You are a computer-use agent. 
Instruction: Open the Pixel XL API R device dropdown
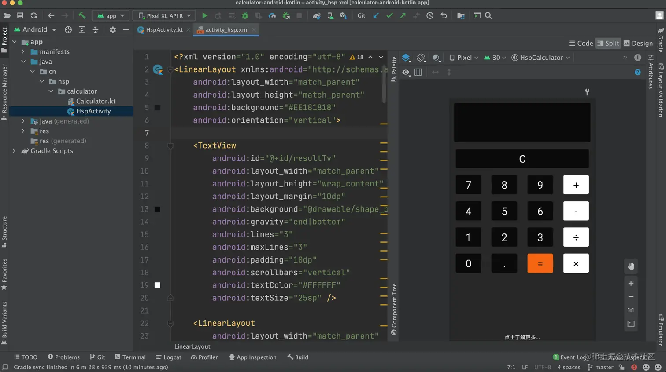(165, 15)
